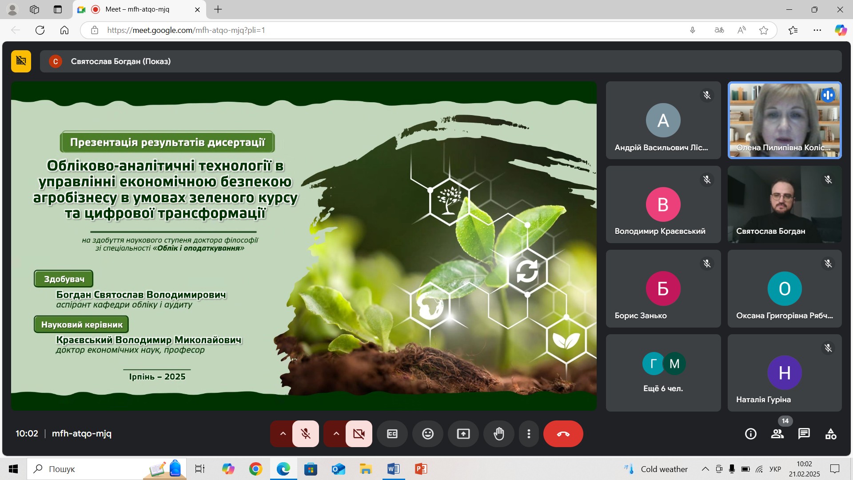This screenshot has height=480, width=853.
Task: Unmute the microphone in Meet
Action: click(x=306, y=433)
